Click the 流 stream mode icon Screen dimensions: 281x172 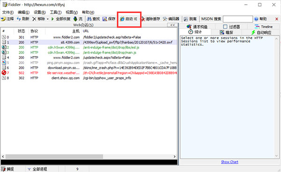tap(75, 19)
